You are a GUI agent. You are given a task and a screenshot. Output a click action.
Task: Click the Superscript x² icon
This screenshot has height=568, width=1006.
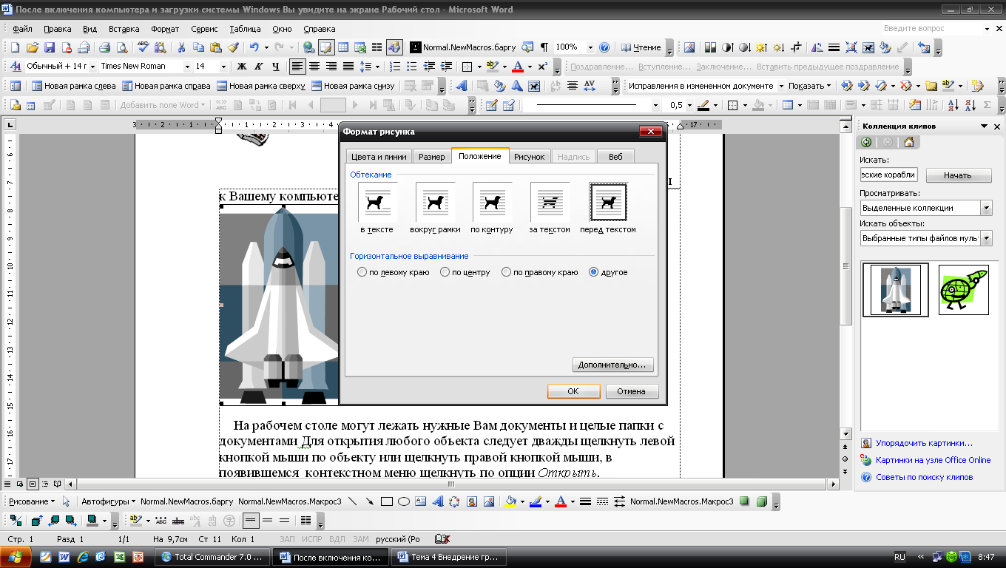tap(543, 67)
